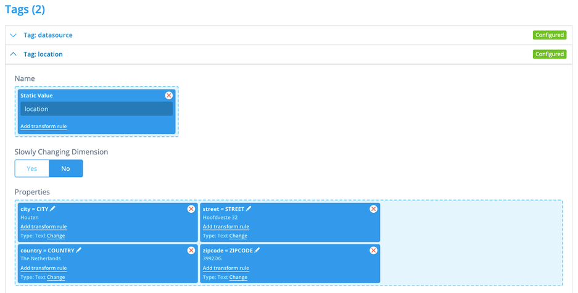Image resolution: width=578 pixels, height=293 pixels.
Task: Click the Configured badge on the datasource tag
Action: (549, 35)
